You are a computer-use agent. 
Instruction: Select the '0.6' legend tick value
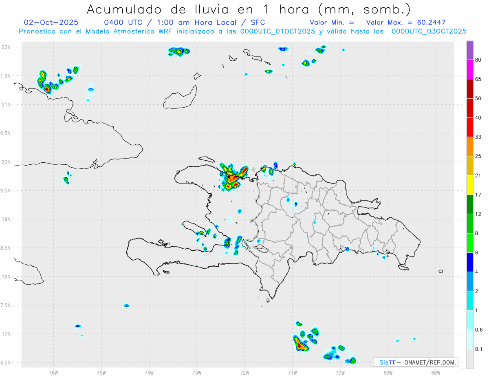coord(479,330)
